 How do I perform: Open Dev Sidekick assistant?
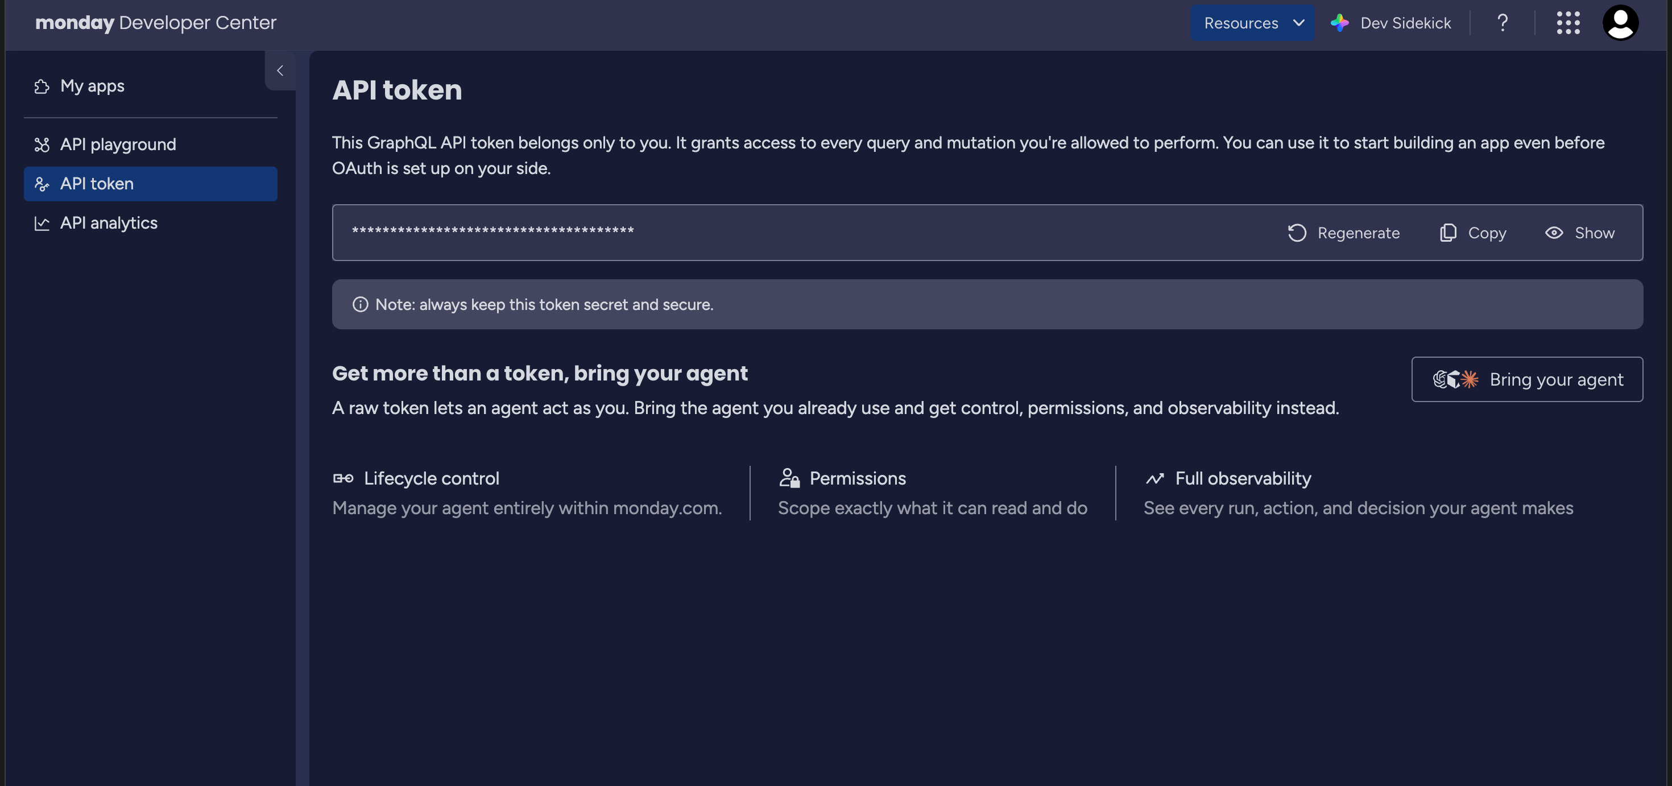pyautogui.click(x=1391, y=23)
